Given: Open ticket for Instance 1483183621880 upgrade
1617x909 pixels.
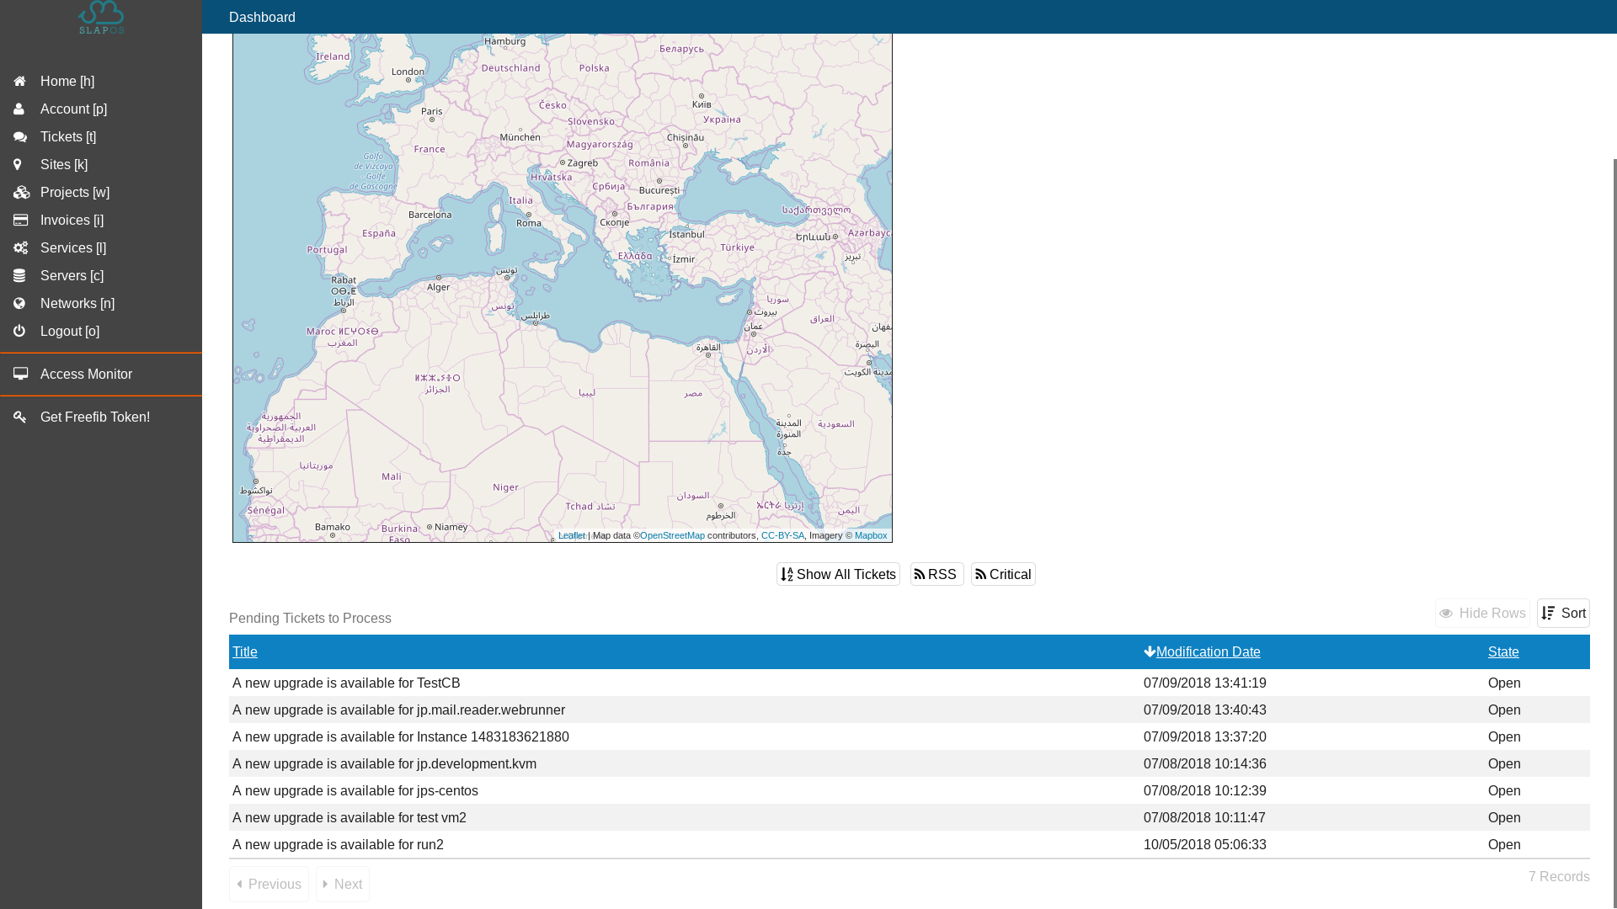Looking at the screenshot, I should click(401, 737).
